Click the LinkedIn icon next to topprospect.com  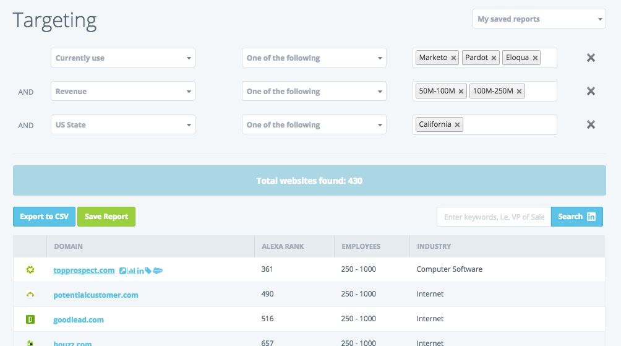140,270
